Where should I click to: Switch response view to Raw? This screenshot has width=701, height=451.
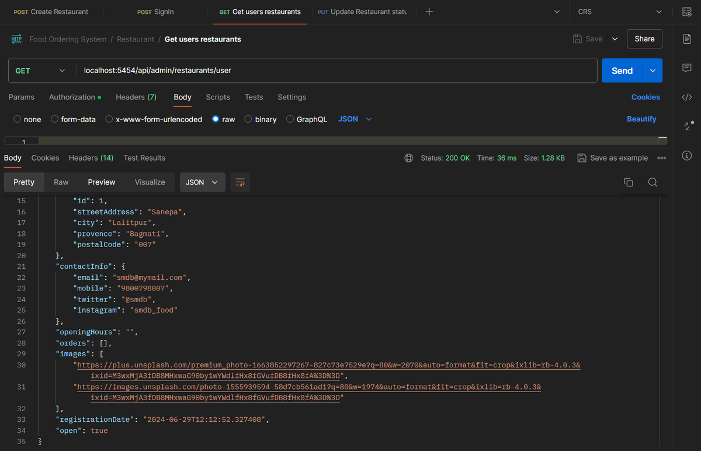coord(61,182)
